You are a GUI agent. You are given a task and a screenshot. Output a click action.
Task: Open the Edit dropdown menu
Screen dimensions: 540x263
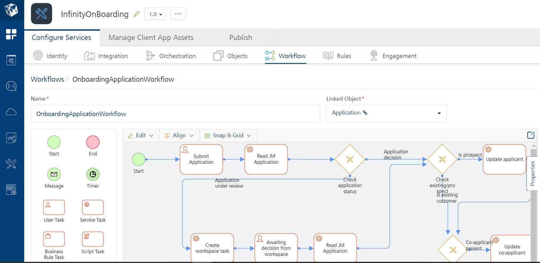click(141, 135)
